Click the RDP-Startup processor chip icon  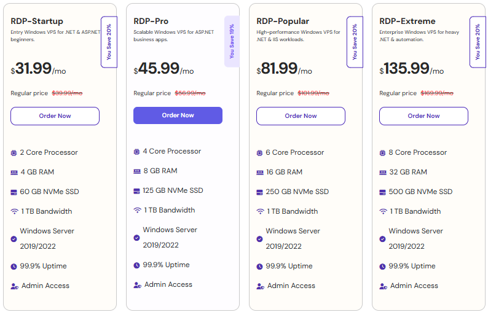[14, 152]
